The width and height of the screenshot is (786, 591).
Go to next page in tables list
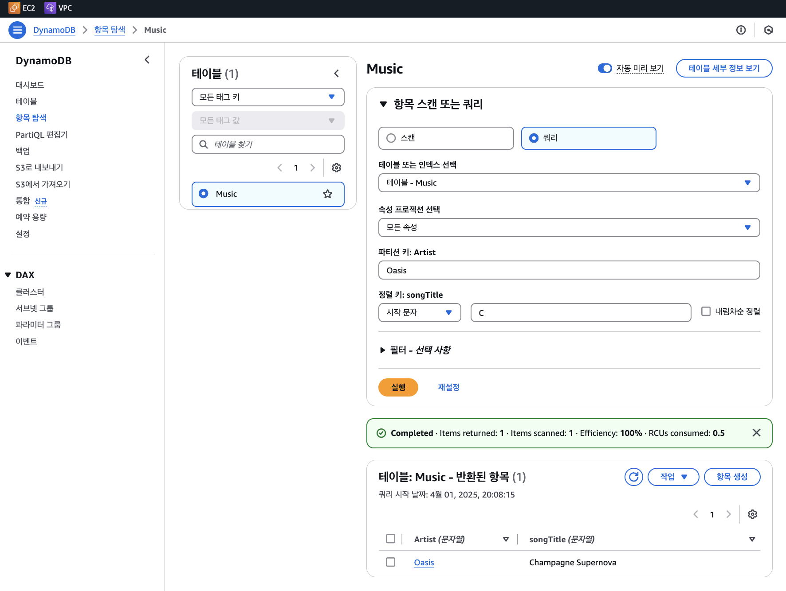(x=312, y=168)
